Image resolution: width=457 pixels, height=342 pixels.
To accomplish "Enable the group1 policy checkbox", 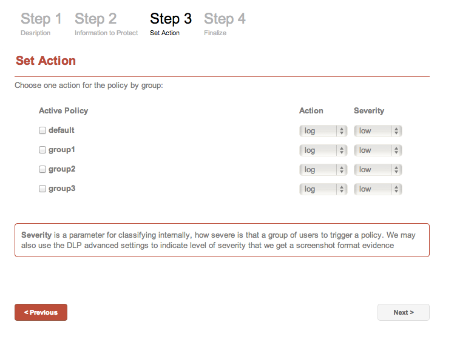I will point(42,150).
